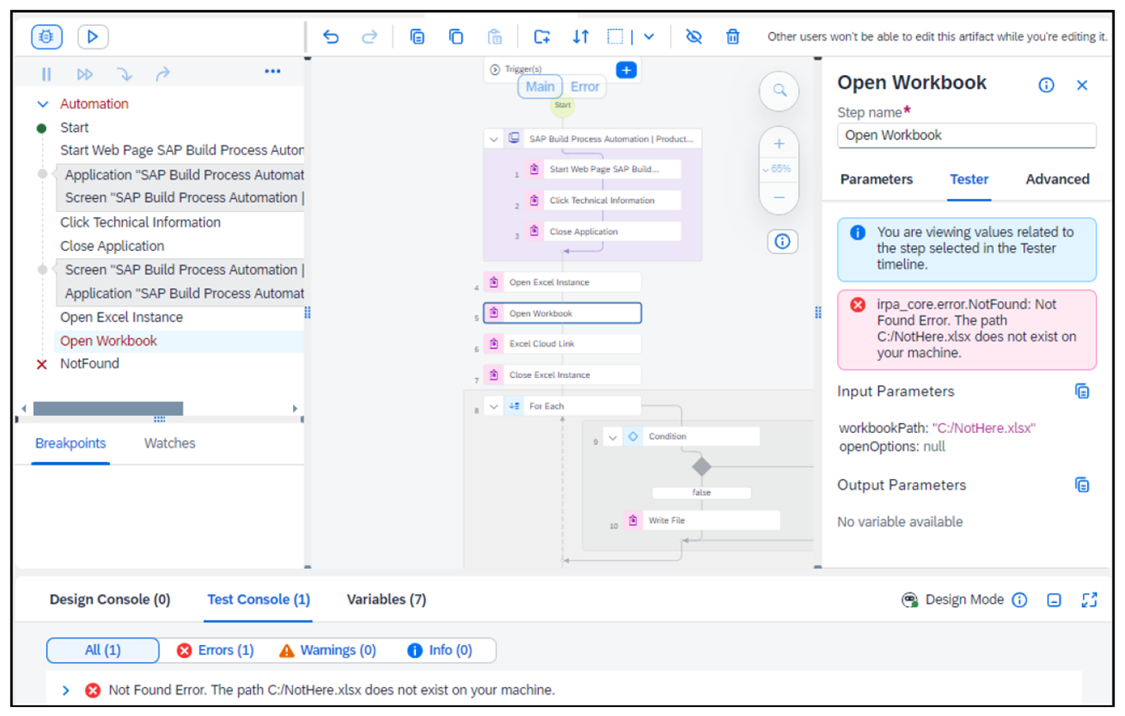Screen dimensions: 1125x716
Task: Switch to the Error flow tab
Action: click(585, 87)
